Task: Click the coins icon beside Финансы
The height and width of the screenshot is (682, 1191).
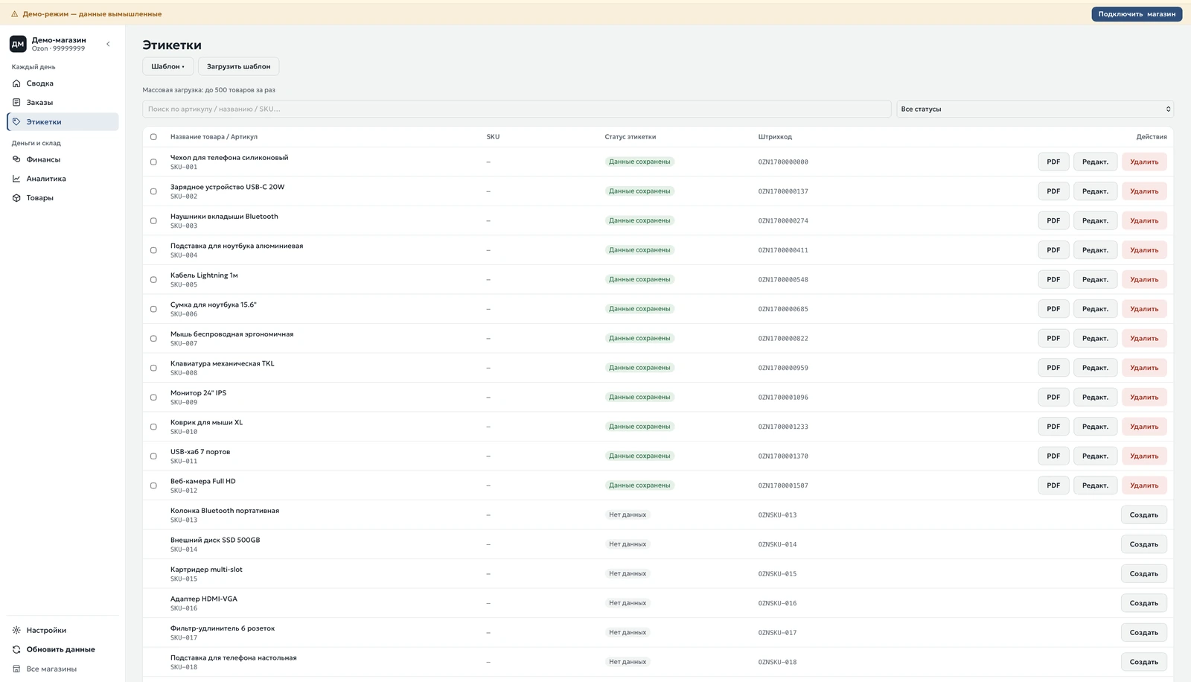Action: click(16, 159)
